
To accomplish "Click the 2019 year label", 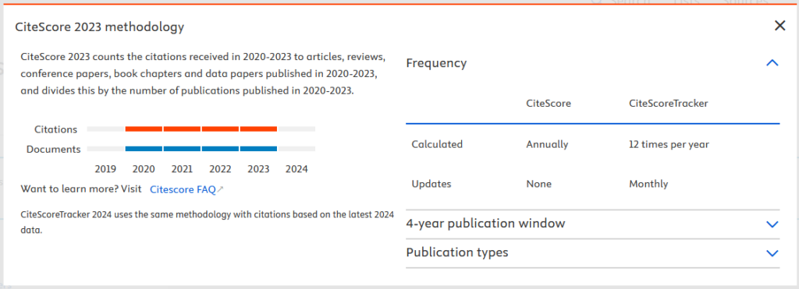I will tap(106, 169).
